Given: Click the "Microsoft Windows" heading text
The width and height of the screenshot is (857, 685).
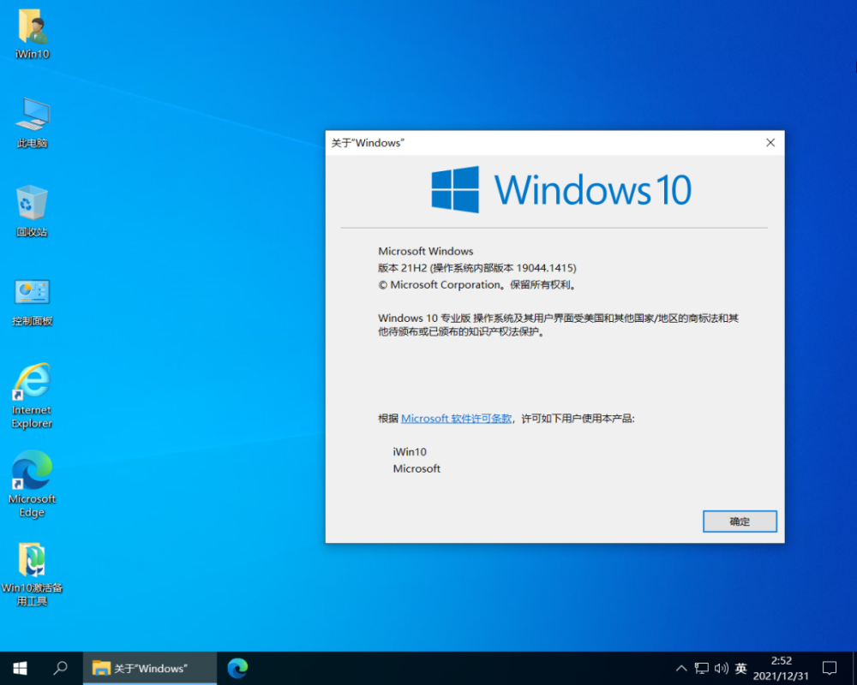Looking at the screenshot, I should 426,251.
